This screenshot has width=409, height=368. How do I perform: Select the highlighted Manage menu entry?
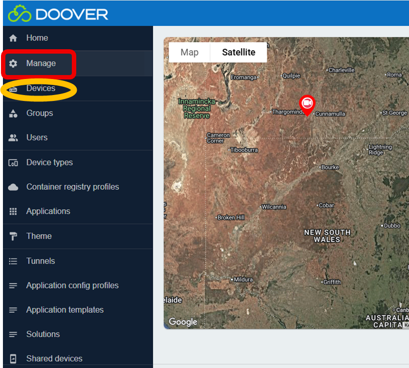(39, 63)
